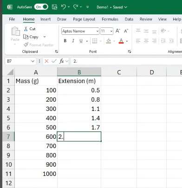Viewport: 182px width, 188px height.
Task: Click the Select All corner triangle
Action: pyautogui.click(x=10, y=72)
